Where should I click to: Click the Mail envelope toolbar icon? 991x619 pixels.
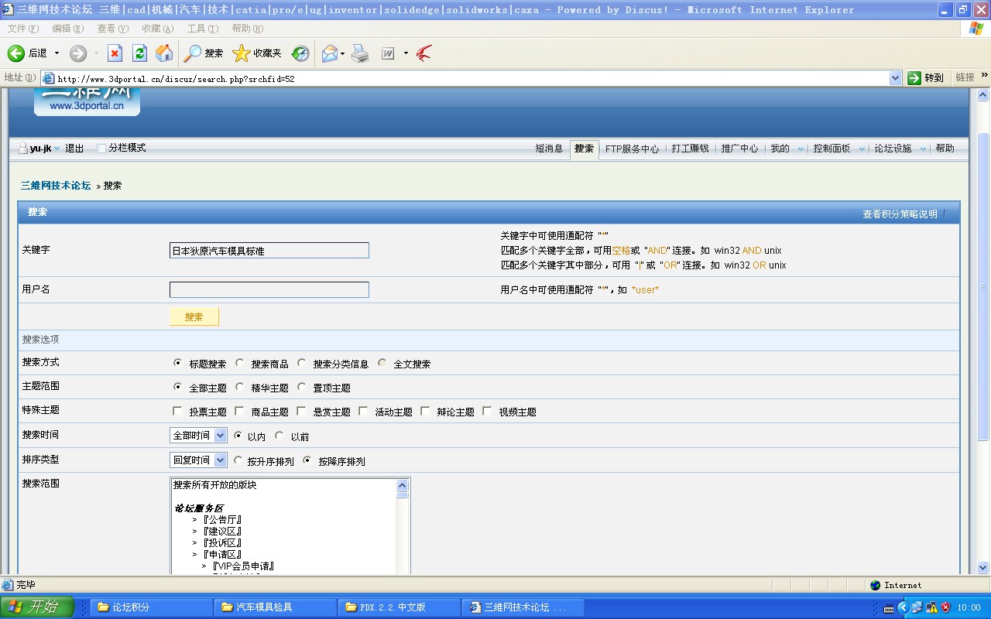click(x=330, y=53)
